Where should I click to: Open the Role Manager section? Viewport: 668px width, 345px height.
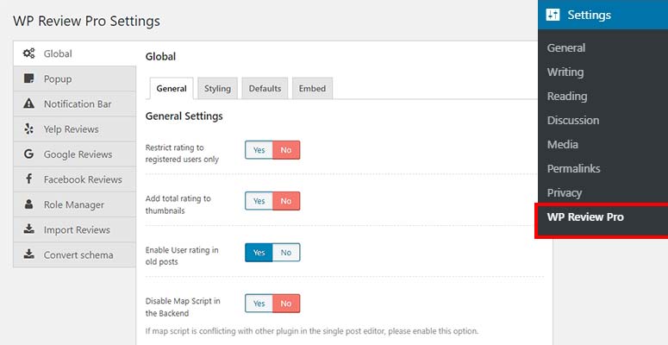click(74, 204)
